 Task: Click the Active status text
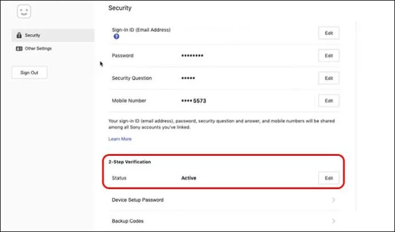188,178
